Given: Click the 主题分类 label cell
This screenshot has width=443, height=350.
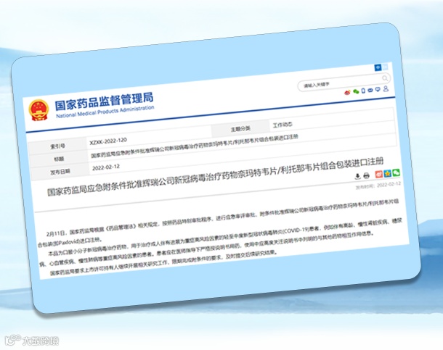Looking at the screenshot, I should [x=240, y=129].
